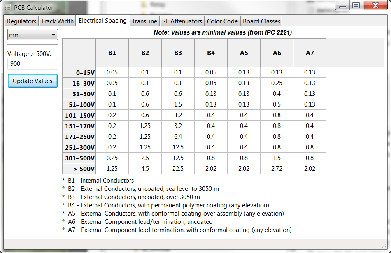Select the B1 column header
The width and height of the screenshot is (391, 253).
[112, 53]
